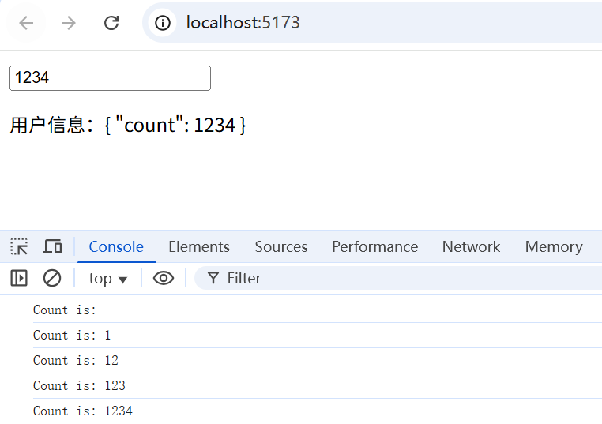Click the localhost:5173 address bar

[372, 23]
